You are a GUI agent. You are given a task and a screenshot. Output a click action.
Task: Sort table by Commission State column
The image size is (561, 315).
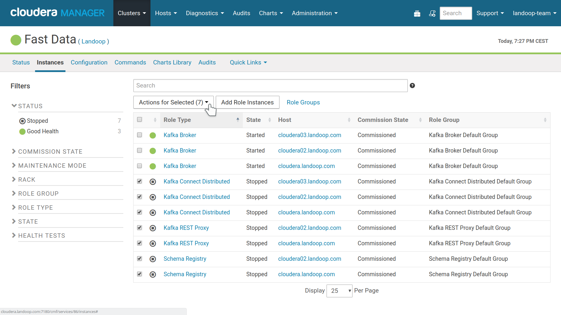(389, 120)
